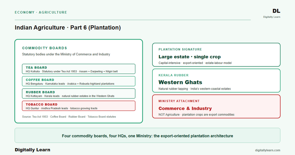295x155 pixels.
Task: Click the red 'MINISTRY ATTACHMENT' label
Action: pyautogui.click(x=179, y=101)
